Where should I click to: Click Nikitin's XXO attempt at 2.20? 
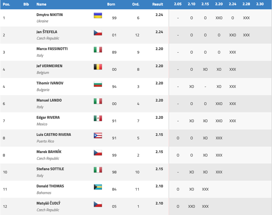click(x=219, y=18)
